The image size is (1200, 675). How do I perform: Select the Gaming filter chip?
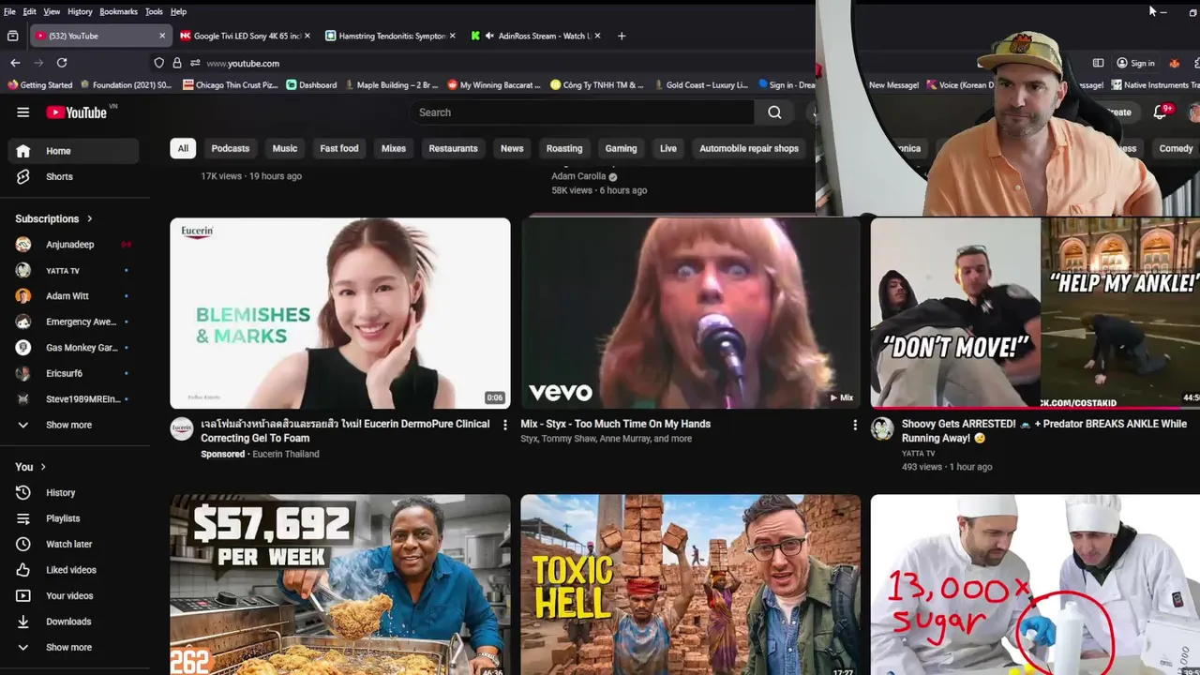tap(621, 148)
